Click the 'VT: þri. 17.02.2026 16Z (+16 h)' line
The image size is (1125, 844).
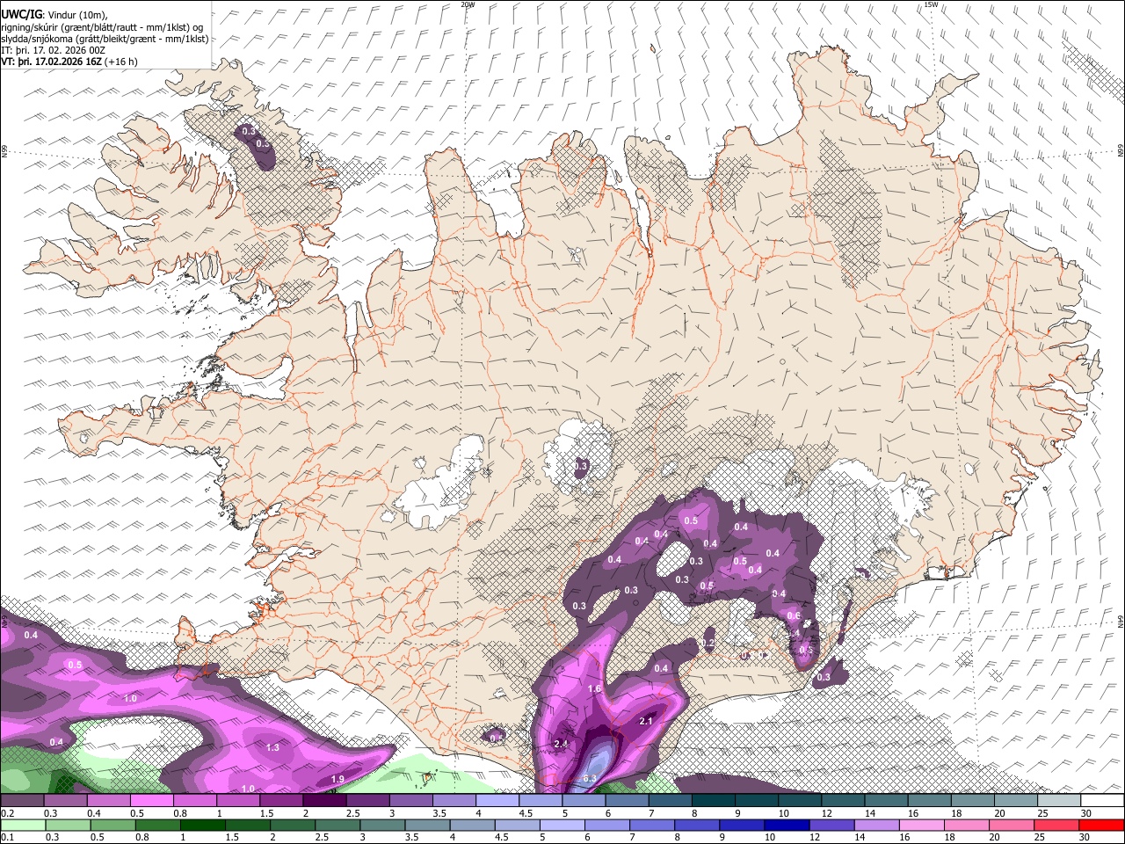(x=70, y=62)
